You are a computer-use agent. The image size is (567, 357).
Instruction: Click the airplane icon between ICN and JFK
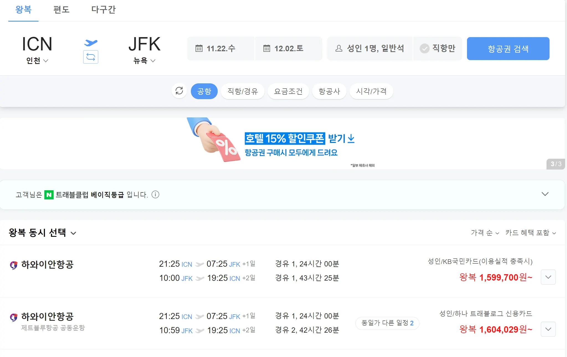(x=91, y=43)
